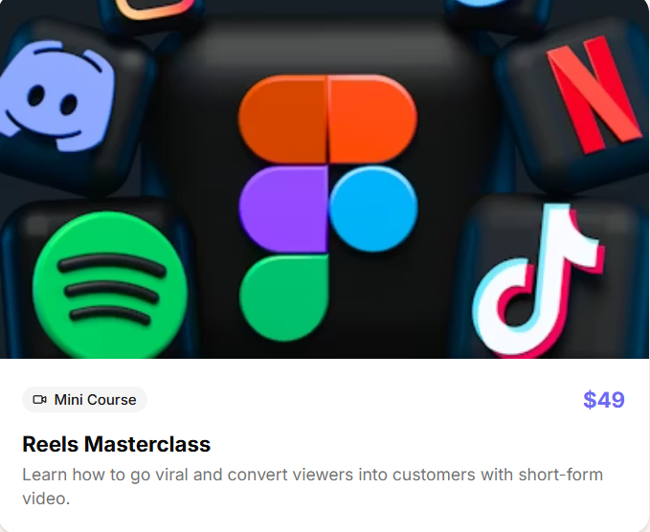Click the $49 price
Screen dimensions: 650x532
point(604,400)
